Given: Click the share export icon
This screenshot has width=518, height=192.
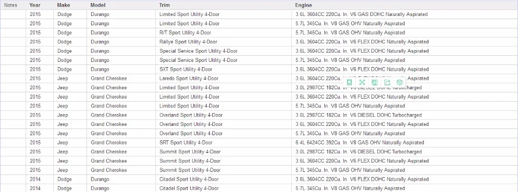Looking at the screenshot, I should pyautogui.click(x=387, y=83).
